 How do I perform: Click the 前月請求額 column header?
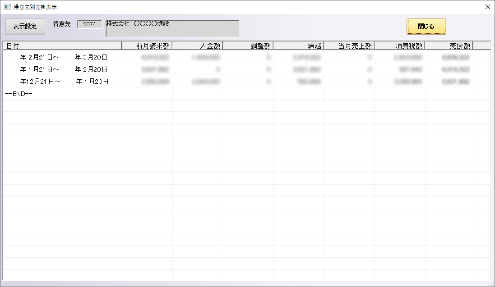pyautogui.click(x=147, y=46)
